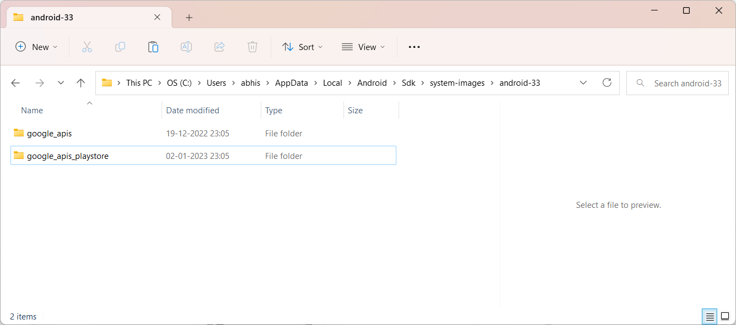Click the Search android-33 field
The height and width of the screenshot is (325, 736).
click(678, 83)
